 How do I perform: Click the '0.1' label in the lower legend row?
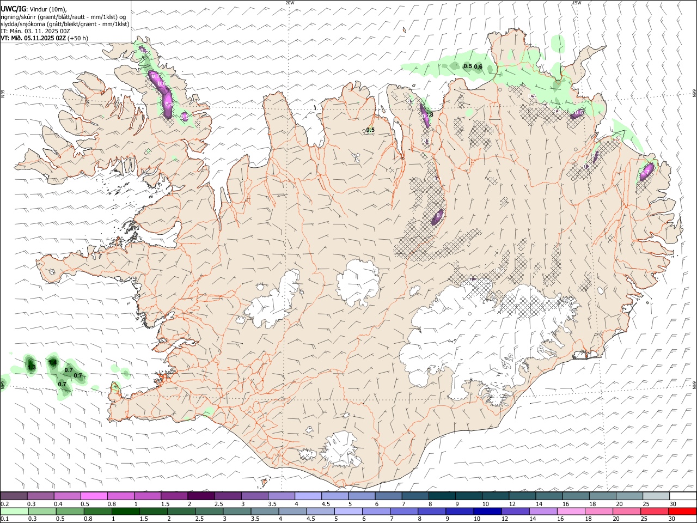pos(5,519)
